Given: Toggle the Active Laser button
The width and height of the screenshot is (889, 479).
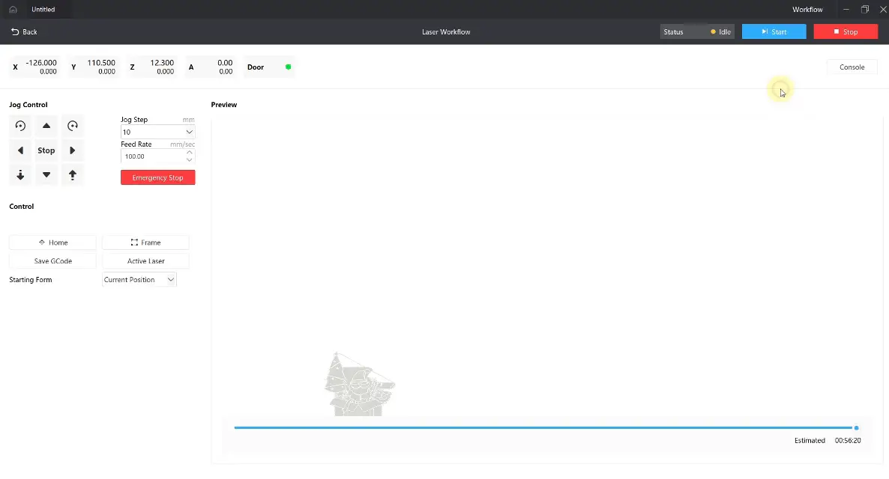Looking at the screenshot, I should [x=145, y=261].
